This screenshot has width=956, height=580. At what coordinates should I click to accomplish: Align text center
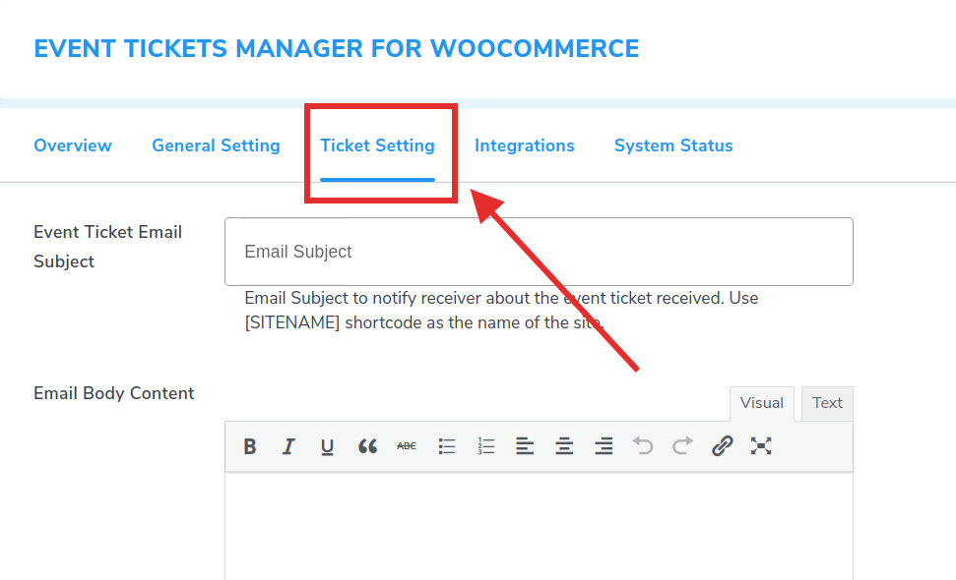pos(564,446)
